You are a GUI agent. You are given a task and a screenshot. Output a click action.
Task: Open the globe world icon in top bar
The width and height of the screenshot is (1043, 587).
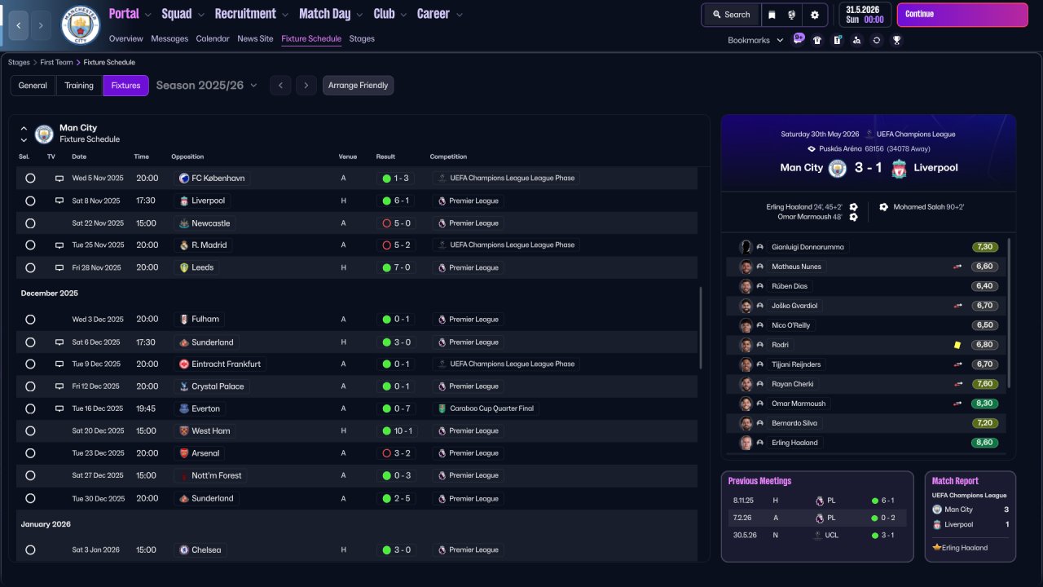coord(792,15)
